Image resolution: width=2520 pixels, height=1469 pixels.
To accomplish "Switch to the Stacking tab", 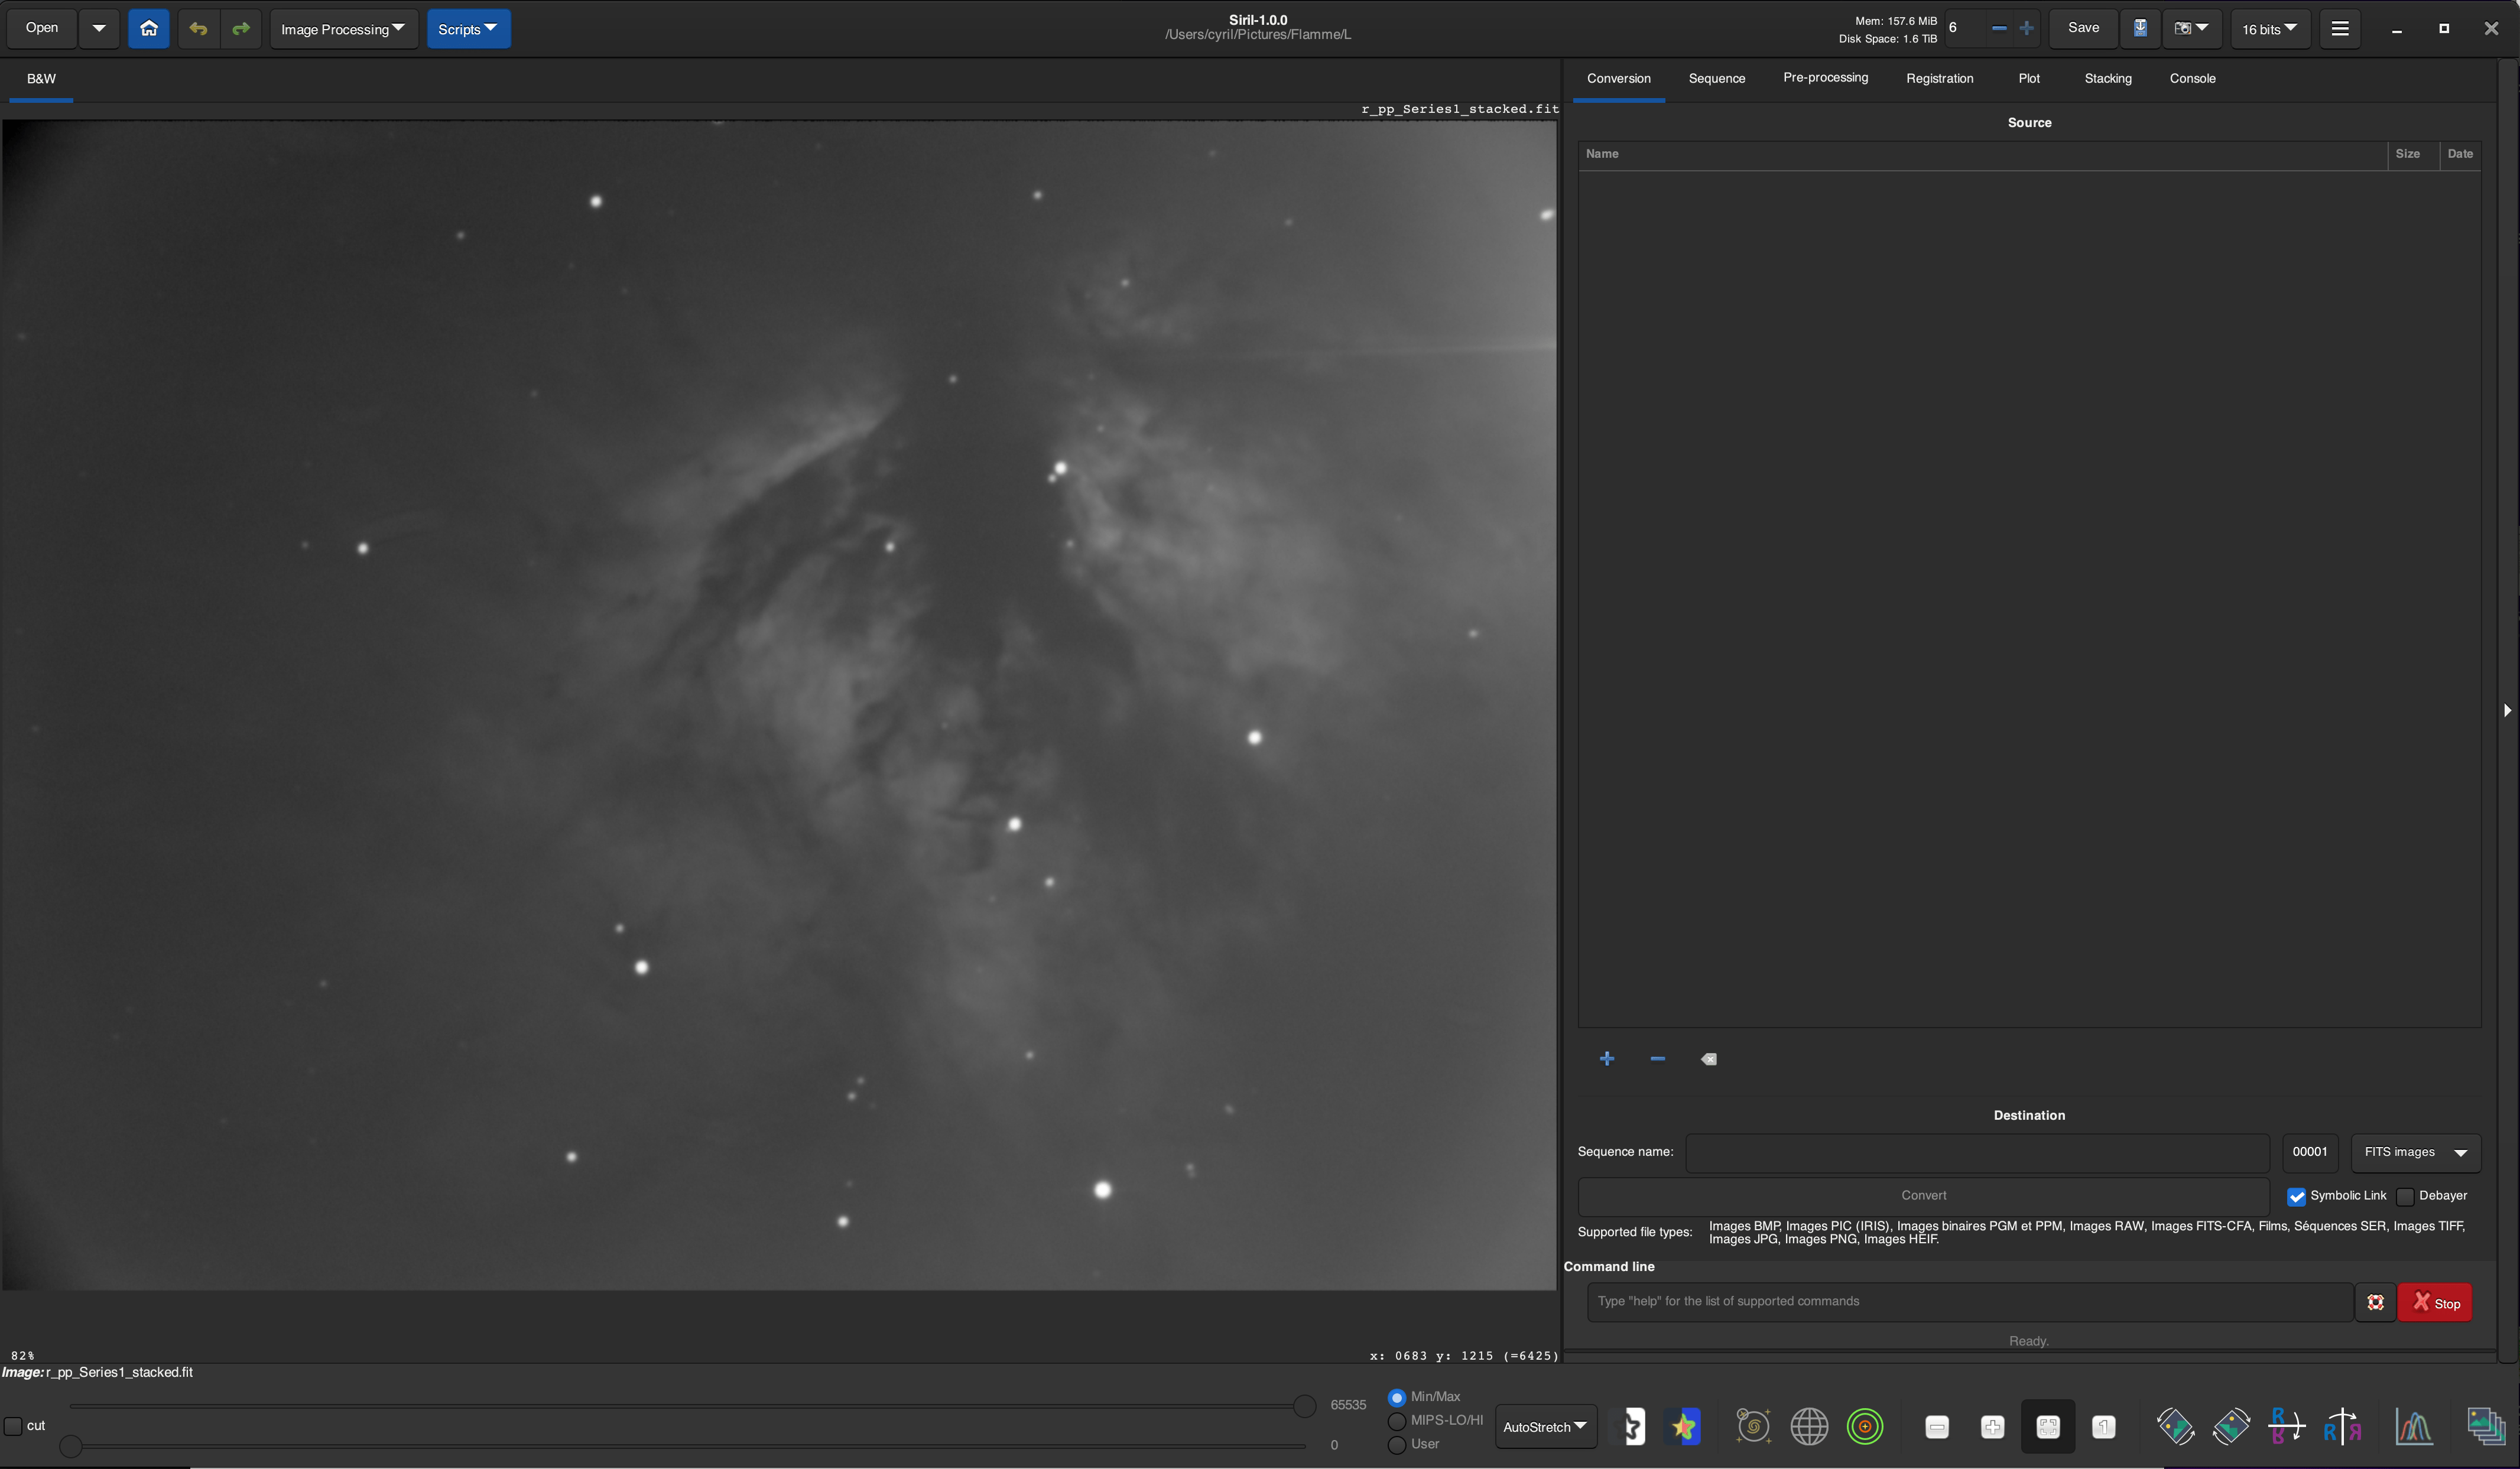I will [x=2107, y=78].
